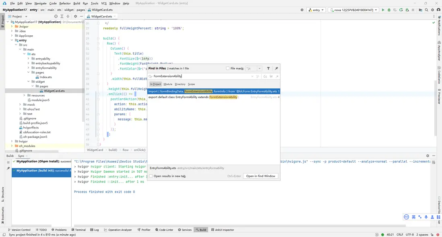Expand the entryability folder
Viewport: 442px width, 237px height.
29,59
